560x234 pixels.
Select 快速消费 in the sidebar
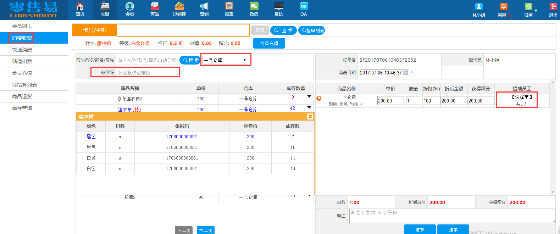pos(22,50)
